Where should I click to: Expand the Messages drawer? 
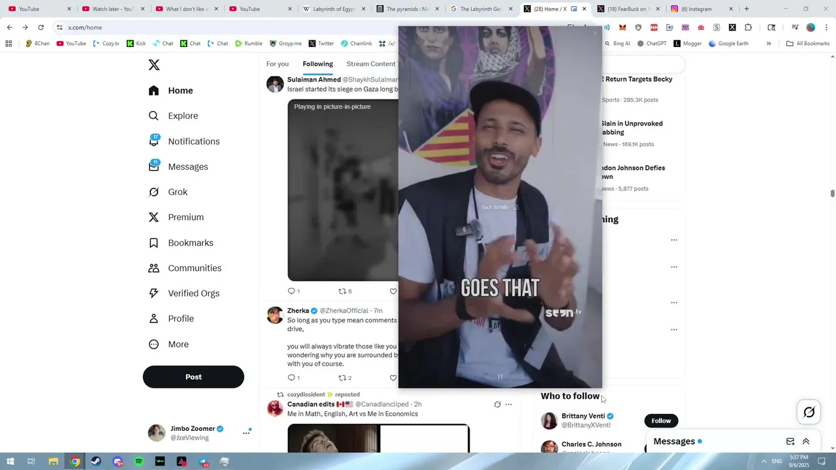[x=806, y=441]
